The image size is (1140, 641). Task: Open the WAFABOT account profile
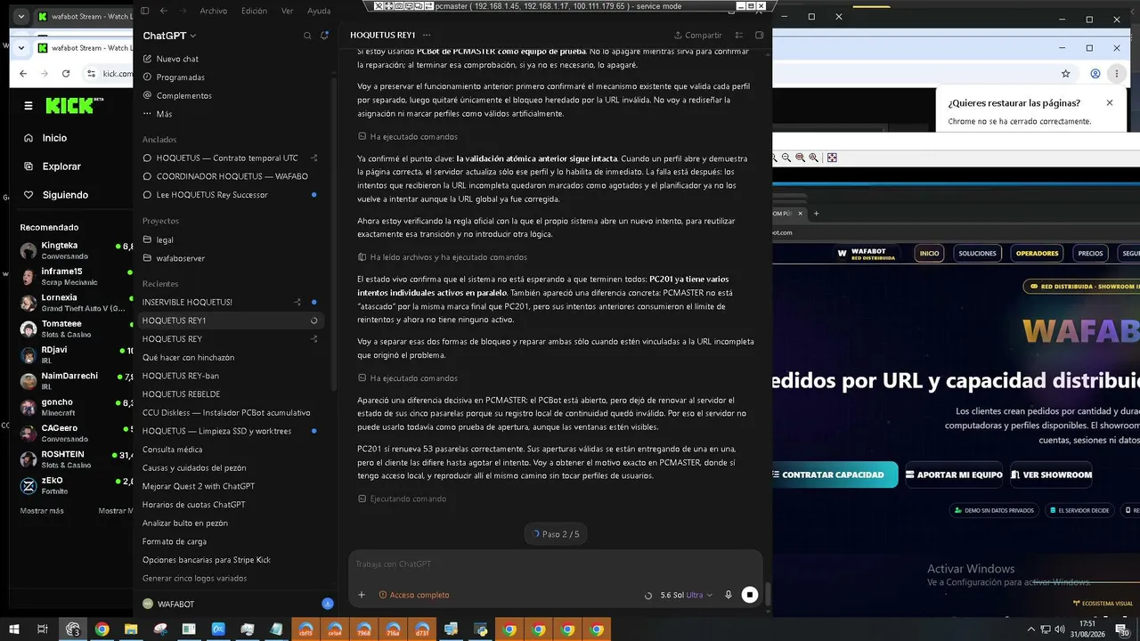169,604
